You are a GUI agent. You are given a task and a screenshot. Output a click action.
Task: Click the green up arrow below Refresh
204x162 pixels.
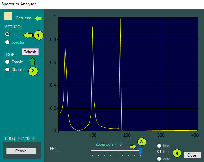tap(32, 61)
